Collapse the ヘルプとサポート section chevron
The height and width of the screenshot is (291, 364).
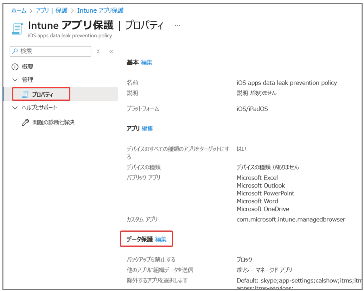pos(15,108)
